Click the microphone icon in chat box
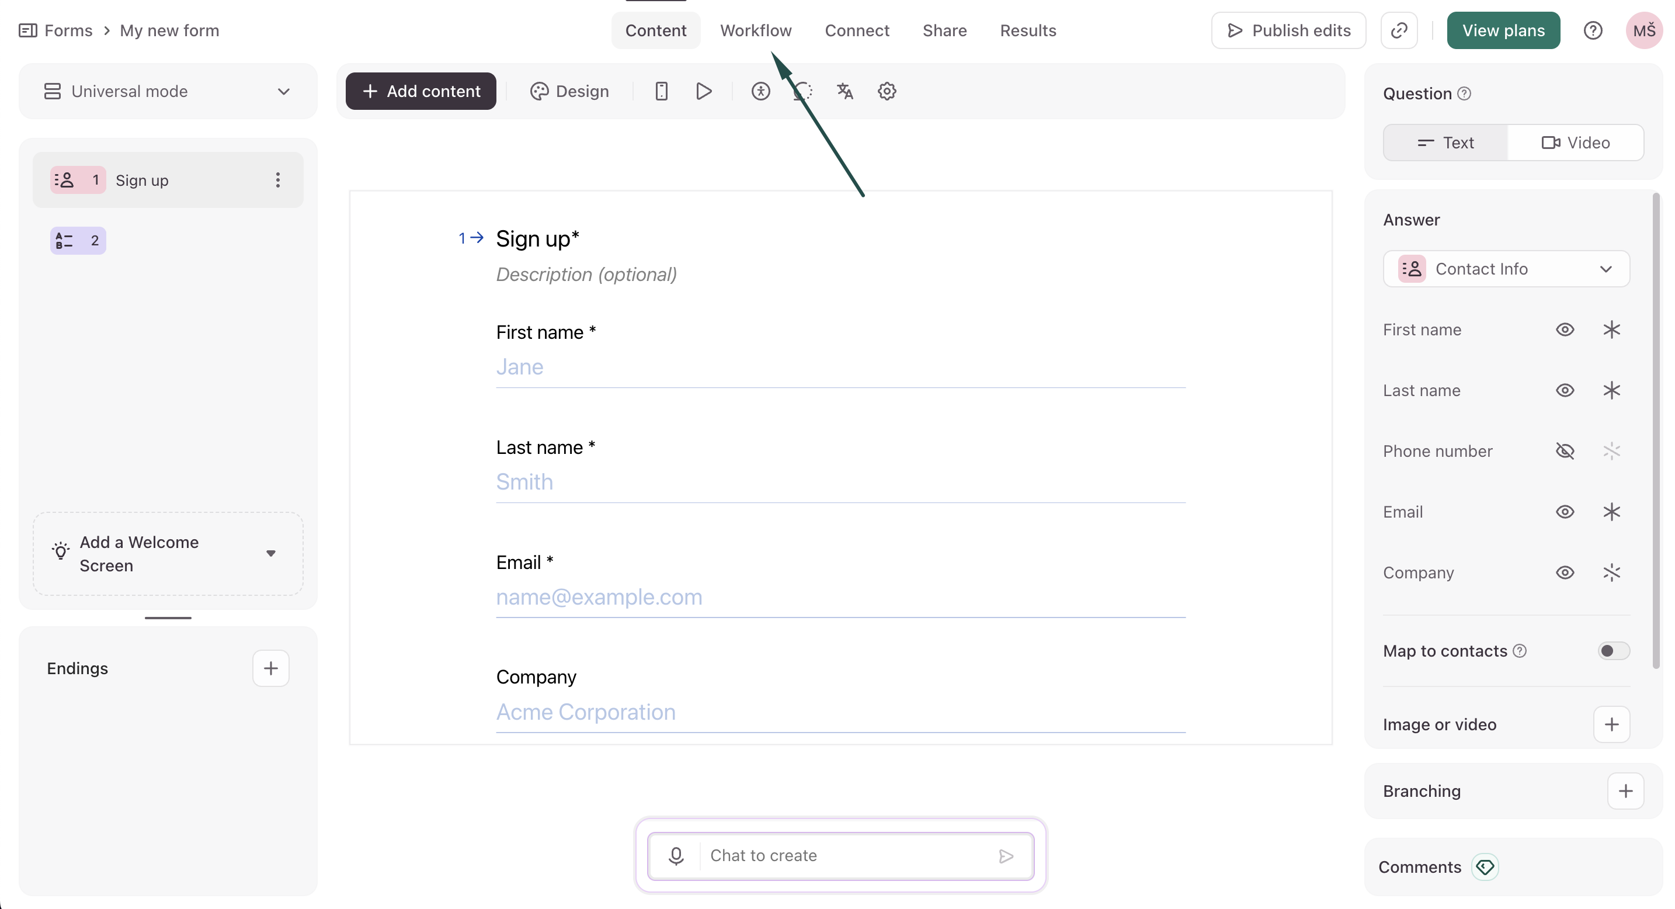1675x909 pixels. tap(676, 856)
